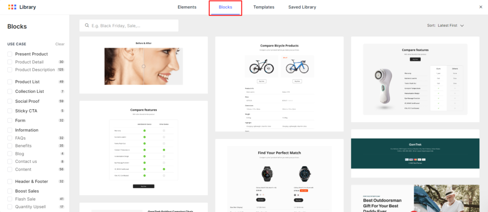This screenshot has width=488, height=212.
Task: Check the Product Detail checkbox
Action: [10, 62]
